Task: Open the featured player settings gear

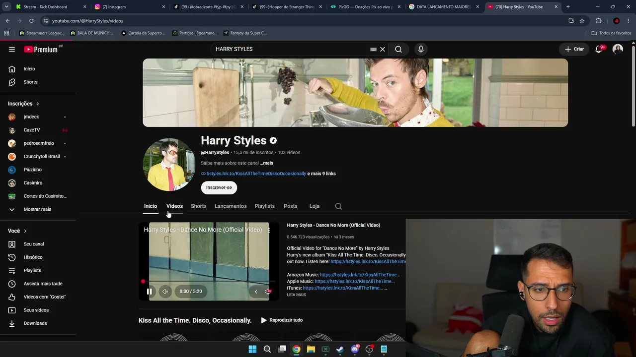Action: [x=268, y=292]
